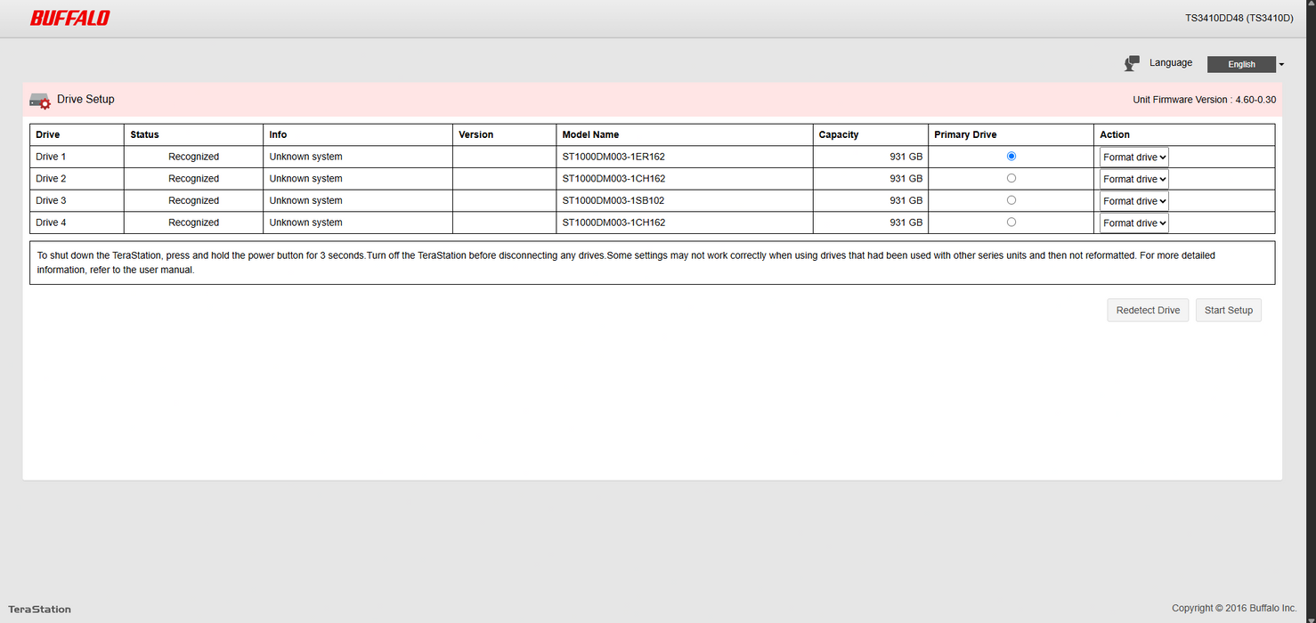
Task: Click the Language icon
Action: point(1132,63)
